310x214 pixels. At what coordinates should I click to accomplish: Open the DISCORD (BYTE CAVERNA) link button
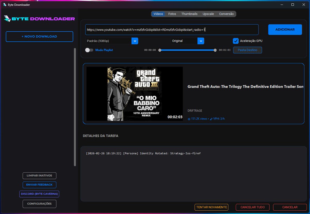[39, 194]
